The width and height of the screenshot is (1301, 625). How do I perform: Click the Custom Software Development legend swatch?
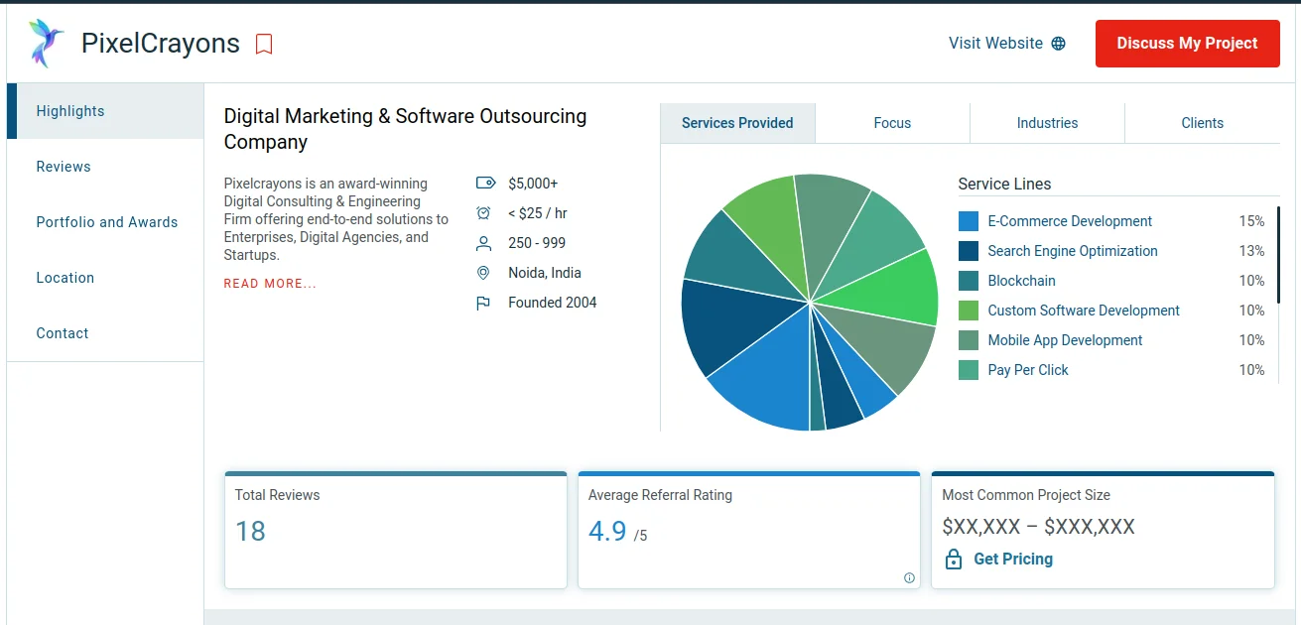click(x=969, y=311)
